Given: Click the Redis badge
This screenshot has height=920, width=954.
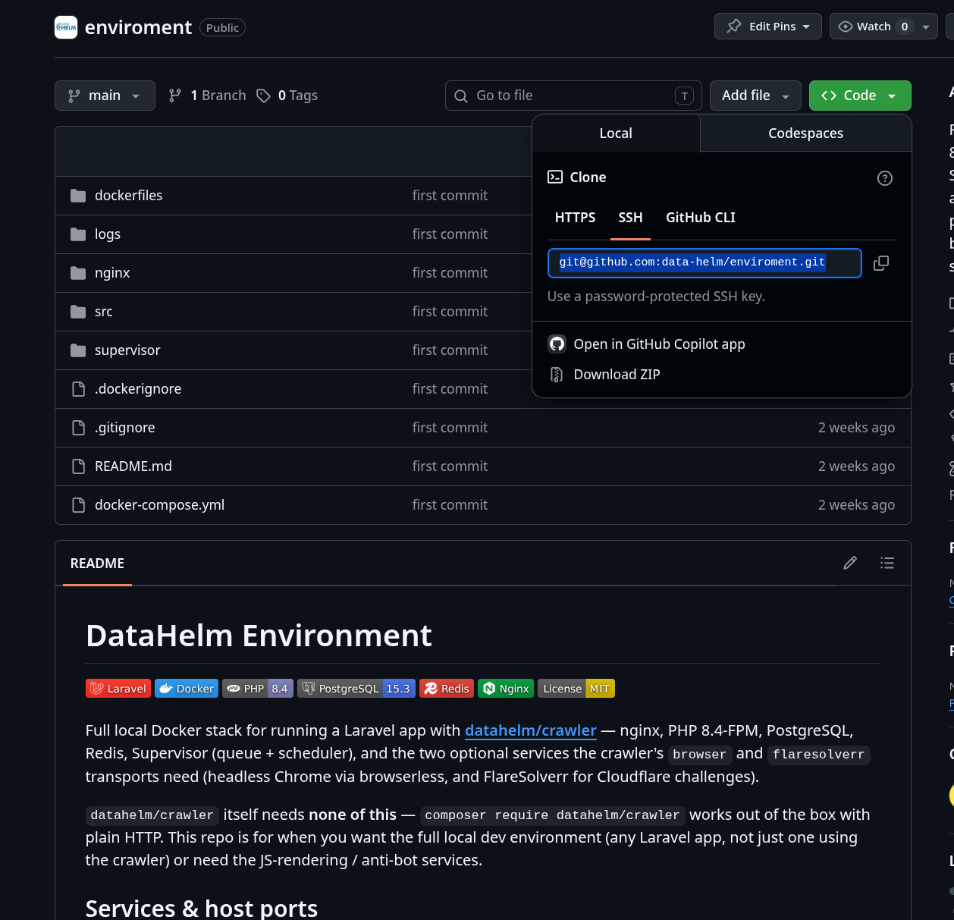Looking at the screenshot, I should coord(447,689).
